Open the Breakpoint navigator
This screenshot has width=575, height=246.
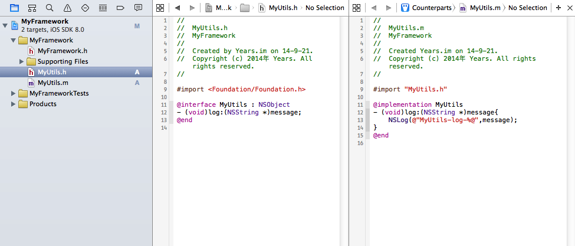tap(120, 8)
